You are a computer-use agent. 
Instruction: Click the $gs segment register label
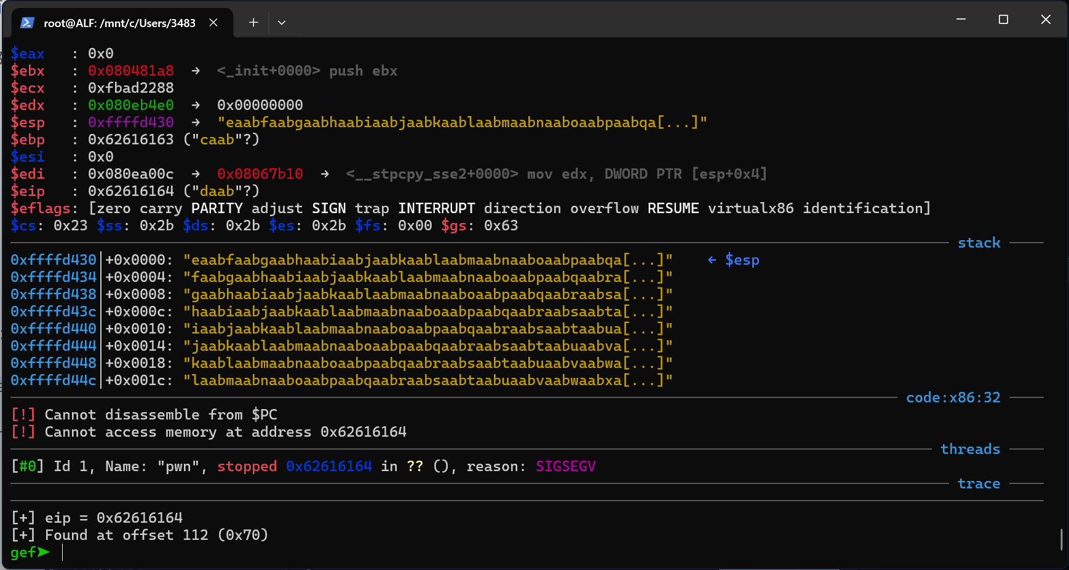coord(454,225)
